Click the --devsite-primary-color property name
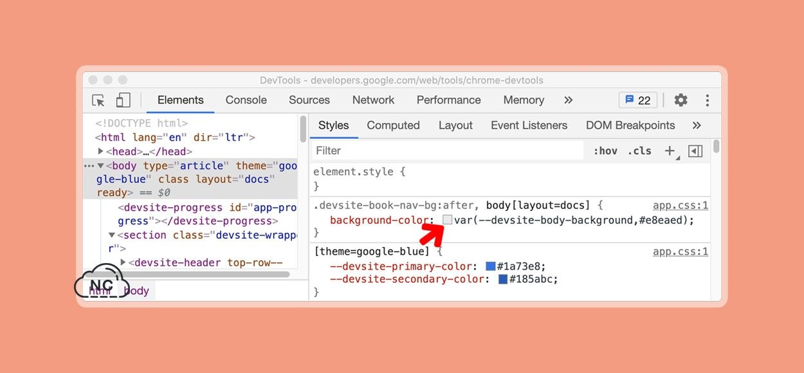The height and width of the screenshot is (373, 804). pyautogui.click(x=402, y=266)
